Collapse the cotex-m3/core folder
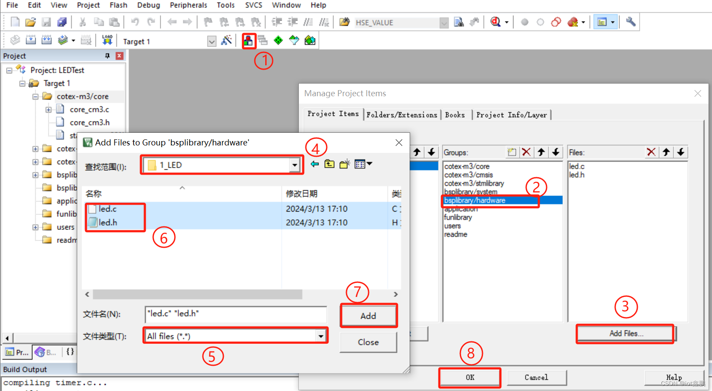Screen dimensions: 712x391 tap(35, 96)
